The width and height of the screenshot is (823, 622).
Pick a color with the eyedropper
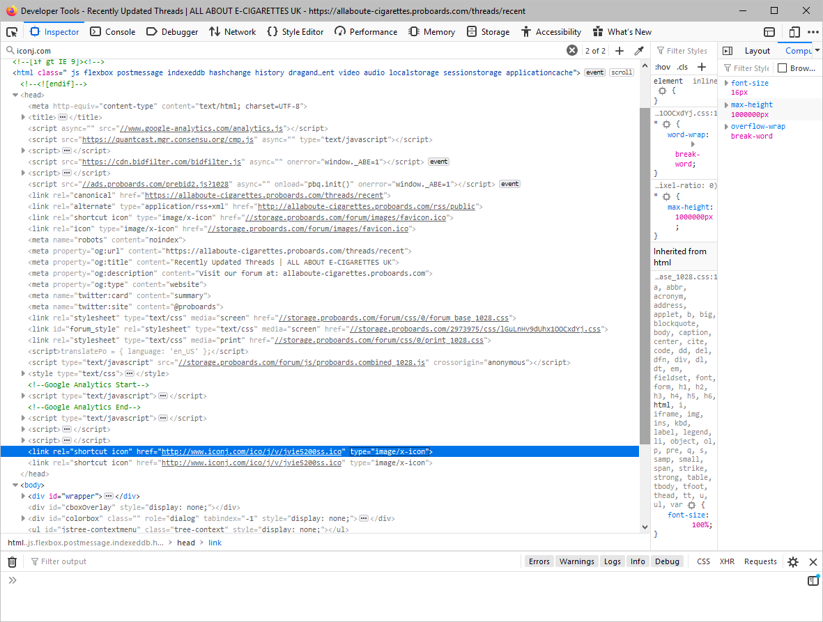639,51
